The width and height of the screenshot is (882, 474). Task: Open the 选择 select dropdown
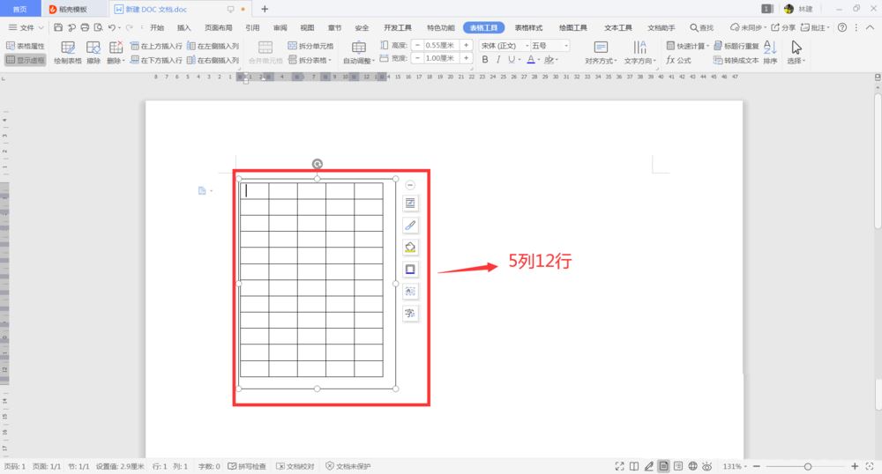796,61
